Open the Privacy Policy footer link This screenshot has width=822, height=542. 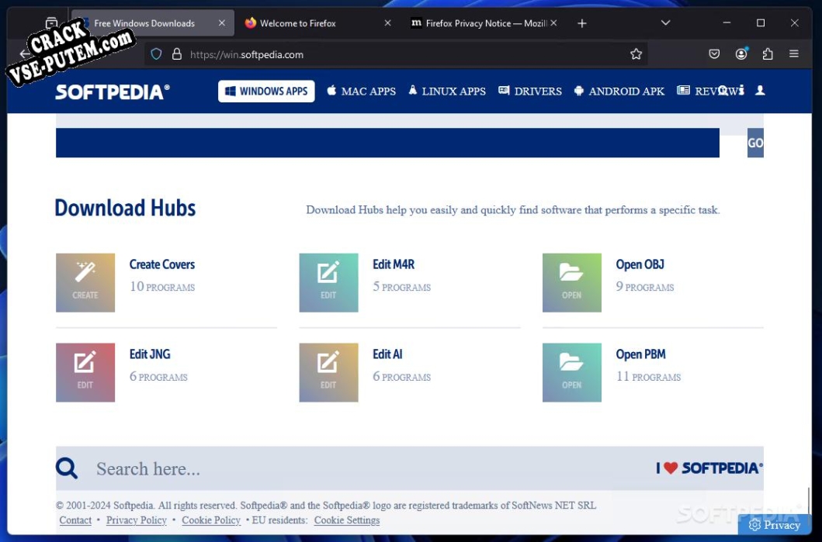[137, 520]
